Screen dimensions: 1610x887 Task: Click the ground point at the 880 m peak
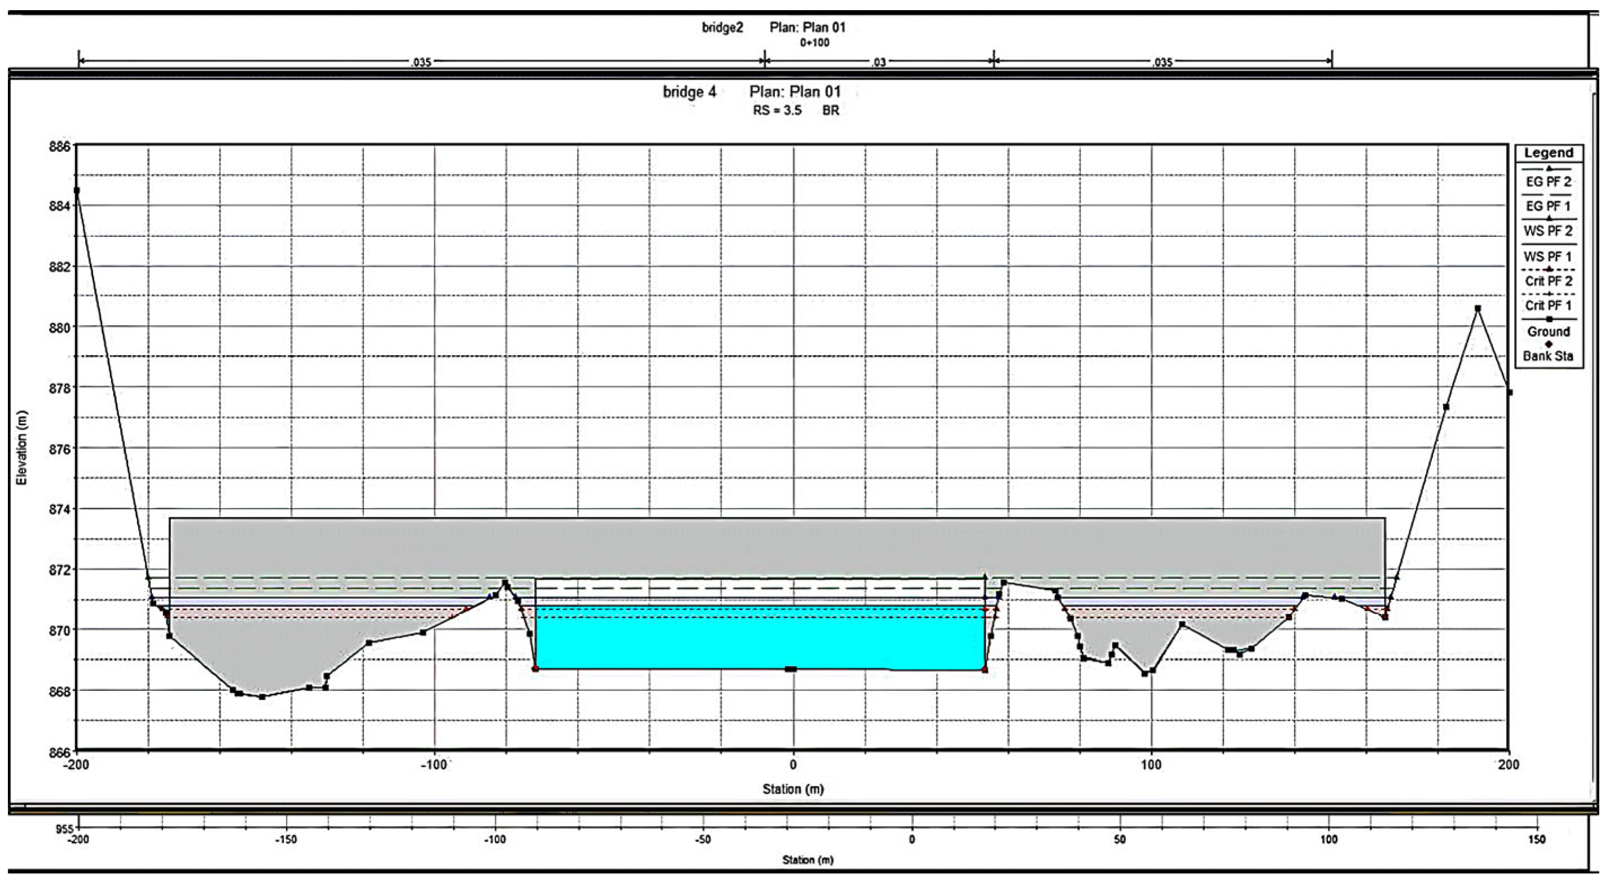pyautogui.click(x=1477, y=308)
